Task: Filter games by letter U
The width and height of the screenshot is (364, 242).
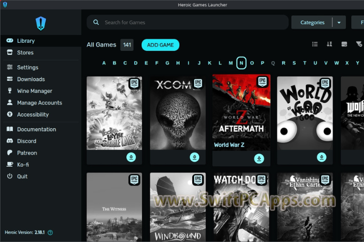Action: [315, 63]
